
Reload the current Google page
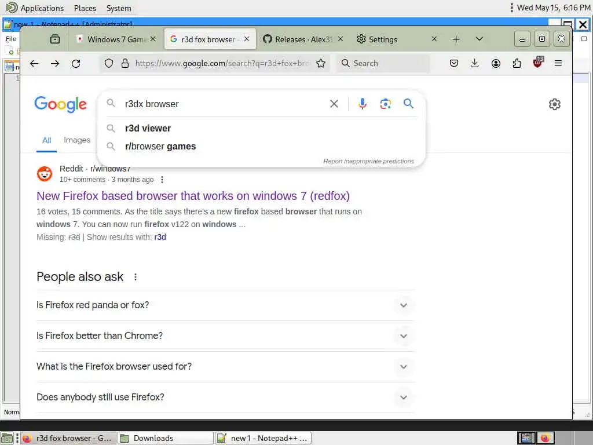(76, 63)
